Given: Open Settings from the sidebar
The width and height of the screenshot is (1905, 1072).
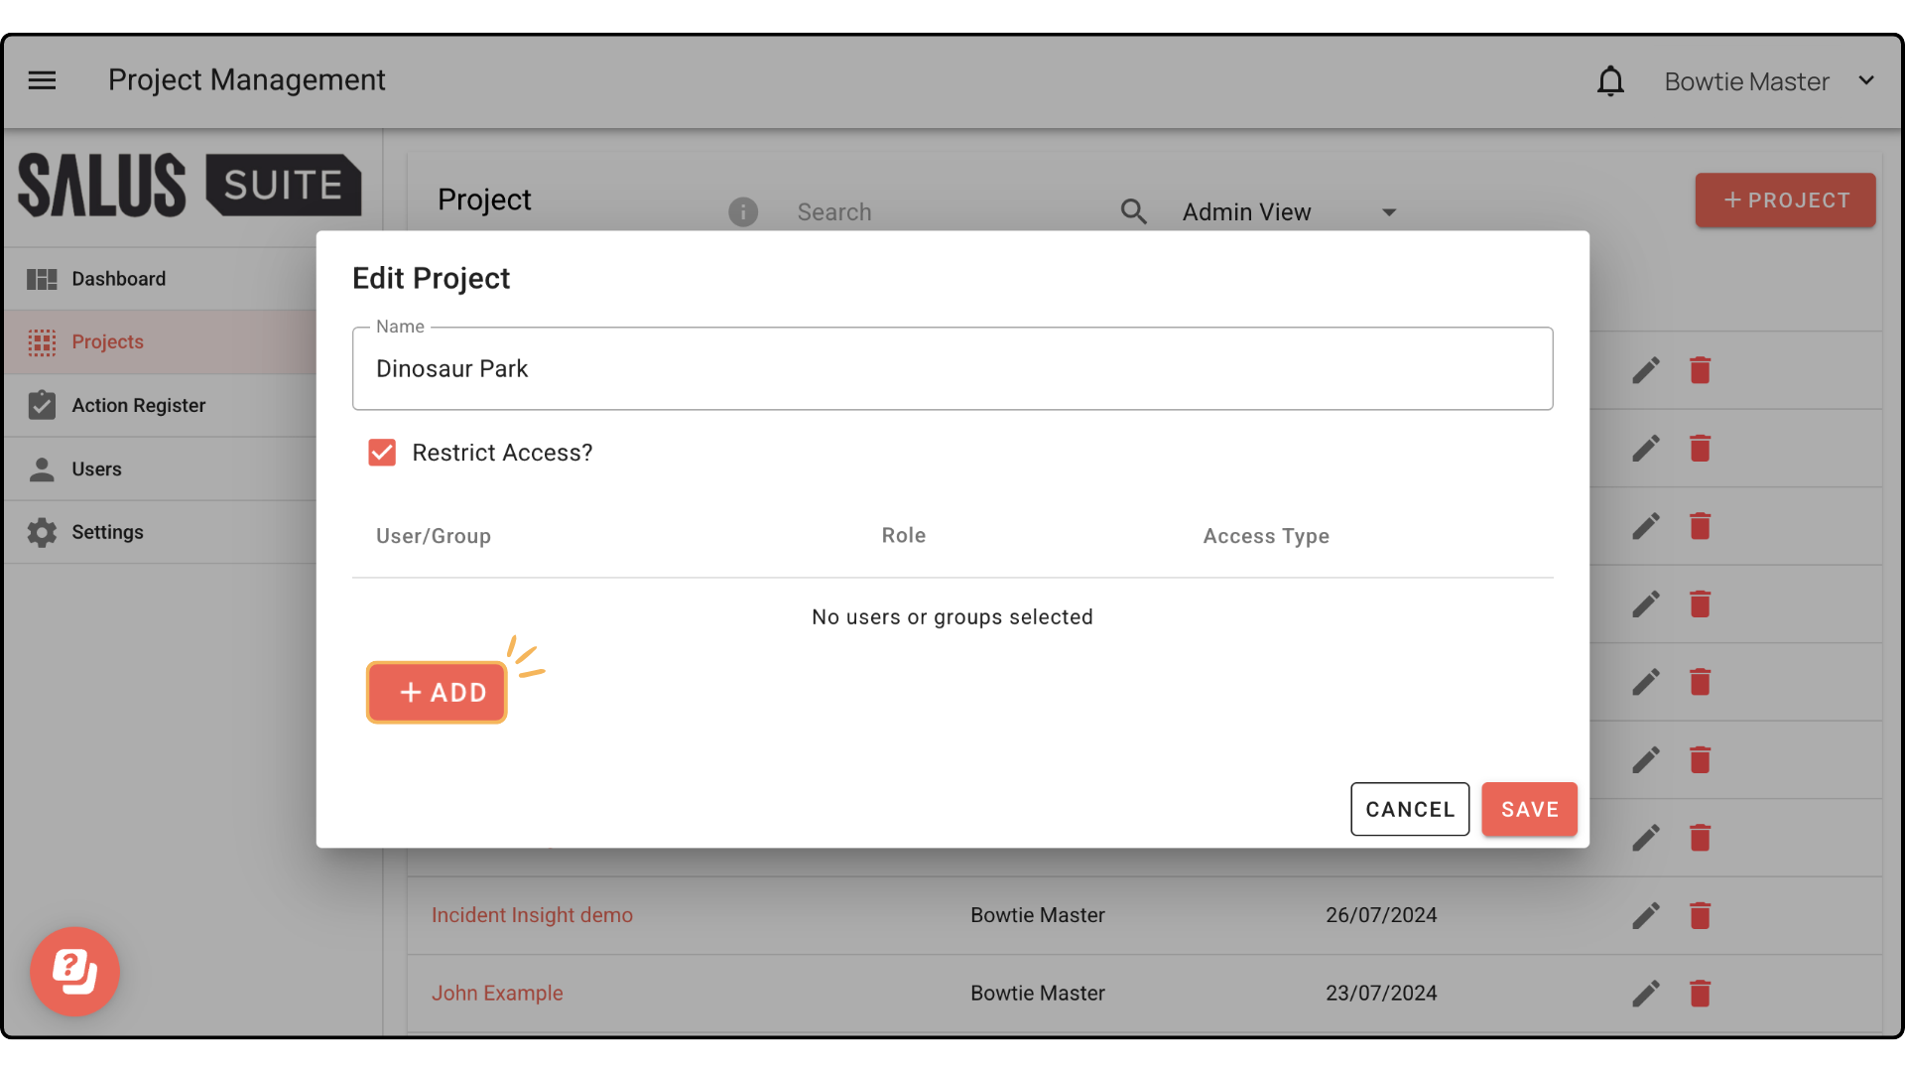Looking at the screenshot, I should [x=107, y=532].
